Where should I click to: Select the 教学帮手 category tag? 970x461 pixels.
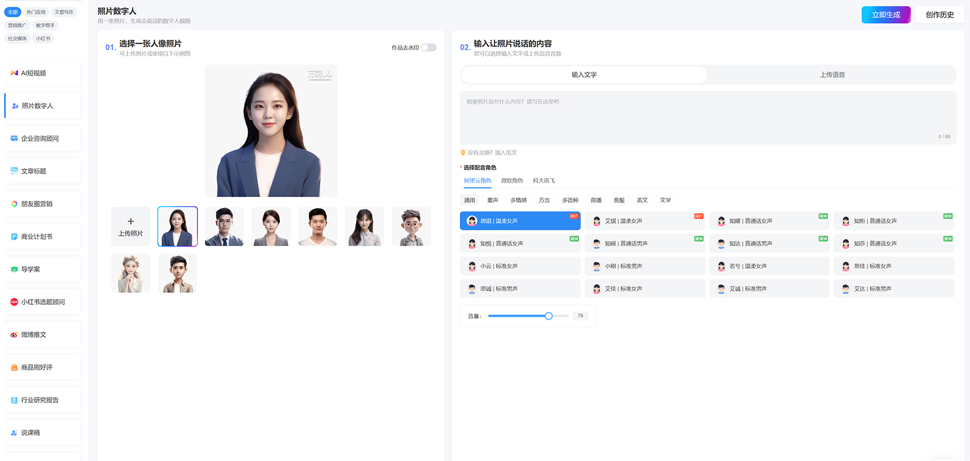click(x=45, y=25)
